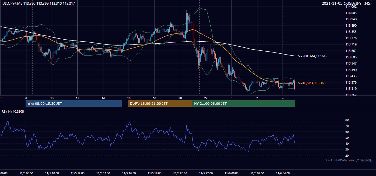Click the 11/6 00:00 time axis label
The width and height of the screenshot is (376, 176).
(231, 173)
